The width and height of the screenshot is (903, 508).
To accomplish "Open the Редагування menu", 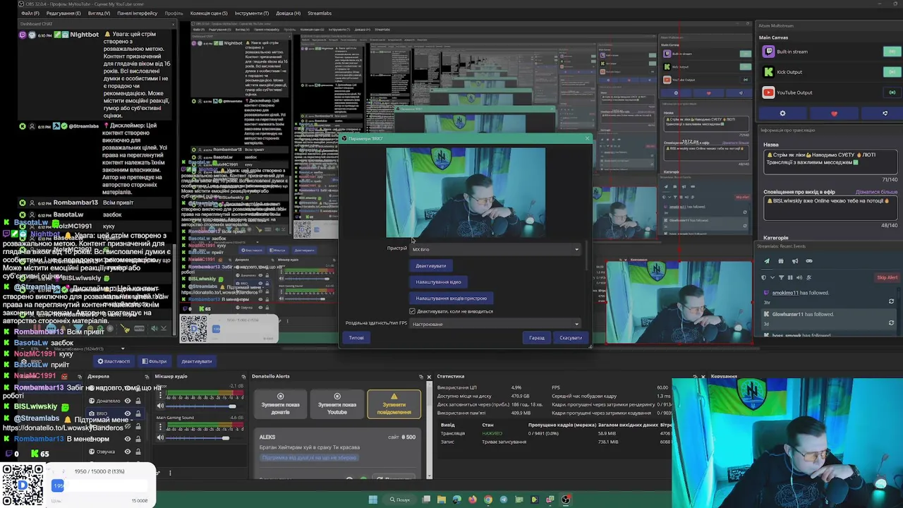I will [x=63, y=13].
